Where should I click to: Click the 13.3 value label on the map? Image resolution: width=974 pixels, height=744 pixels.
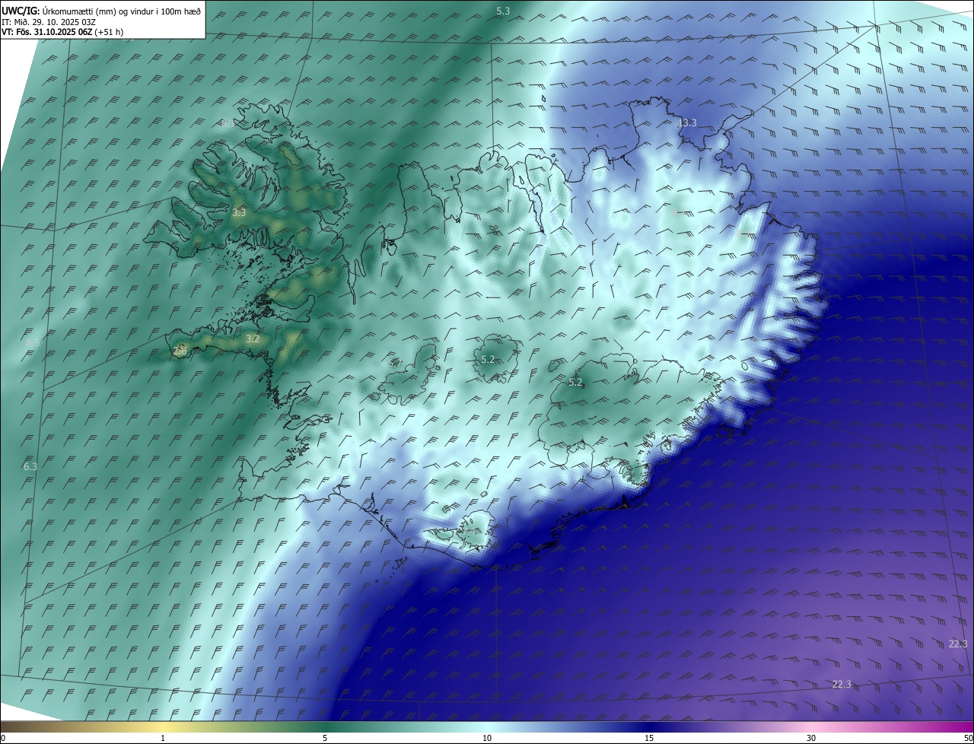tap(687, 122)
